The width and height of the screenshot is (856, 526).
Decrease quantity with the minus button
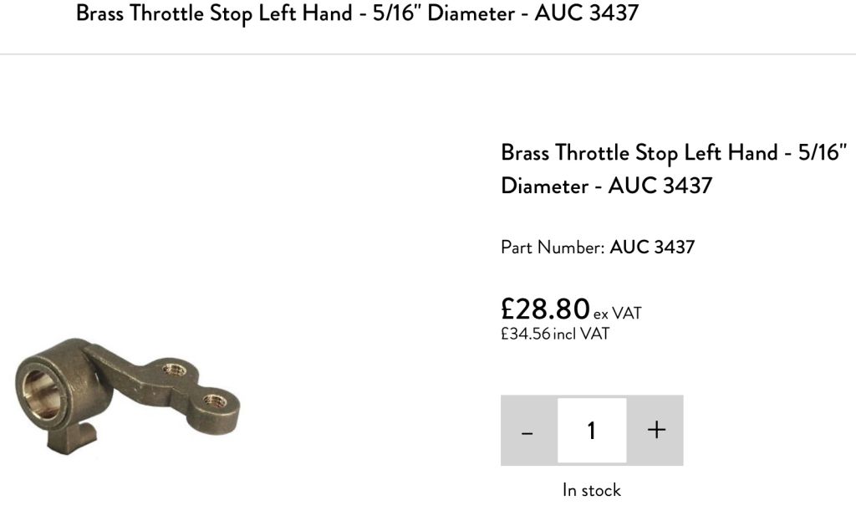point(528,431)
